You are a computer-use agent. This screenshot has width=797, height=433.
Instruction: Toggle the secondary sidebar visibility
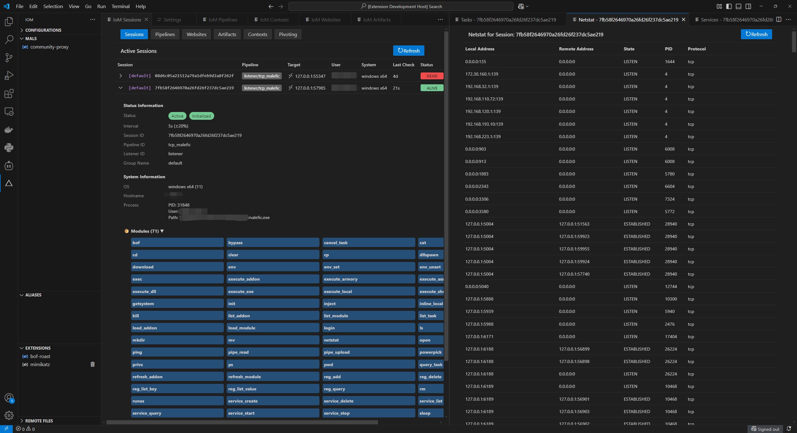click(748, 6)
